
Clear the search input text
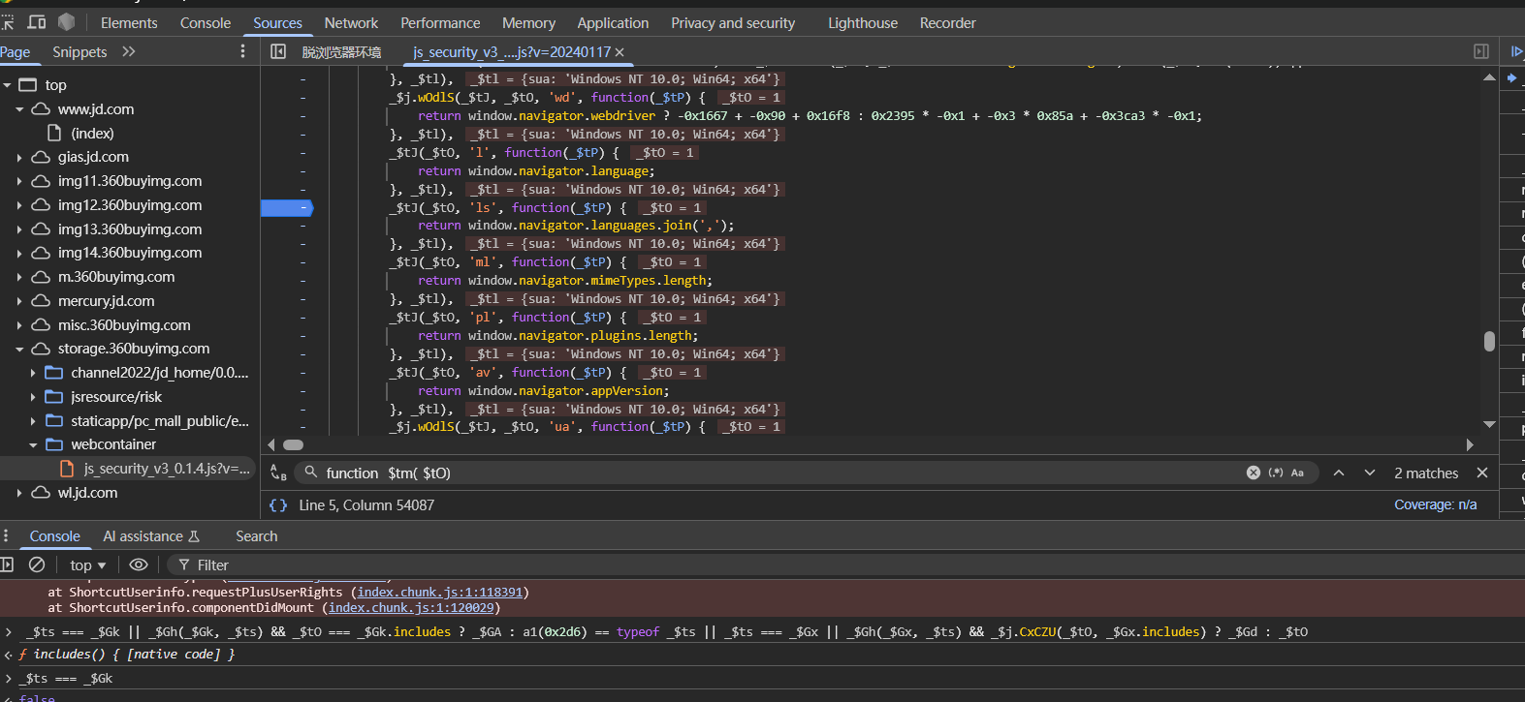1253,473
